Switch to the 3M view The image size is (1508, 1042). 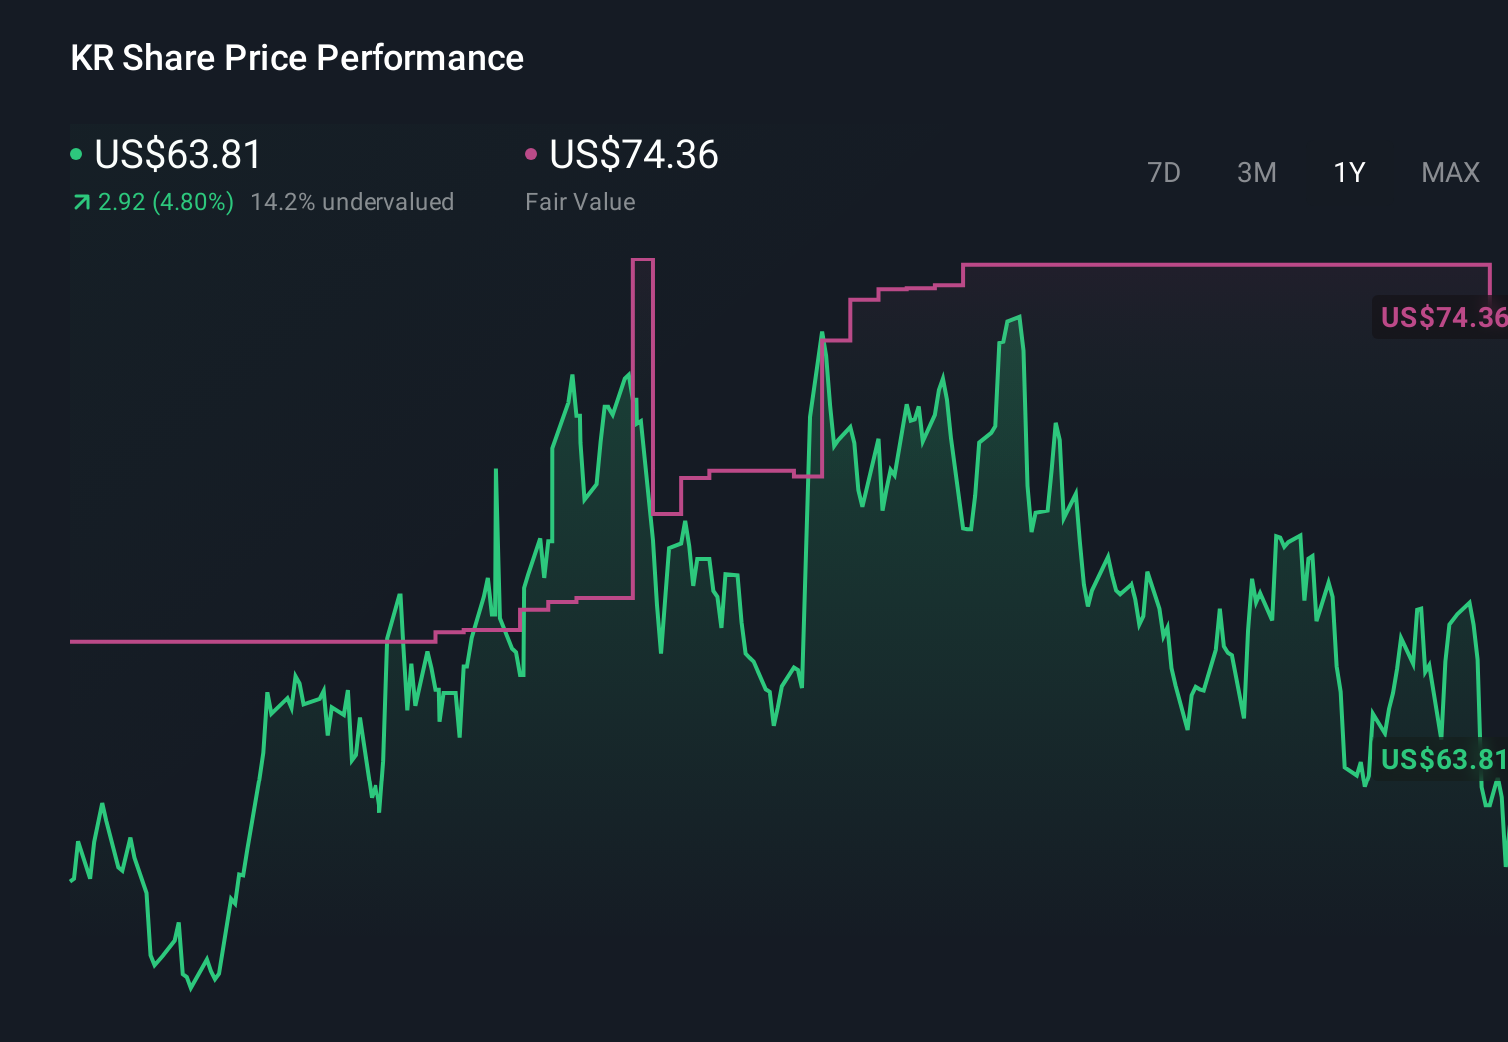click(1256, 172)
